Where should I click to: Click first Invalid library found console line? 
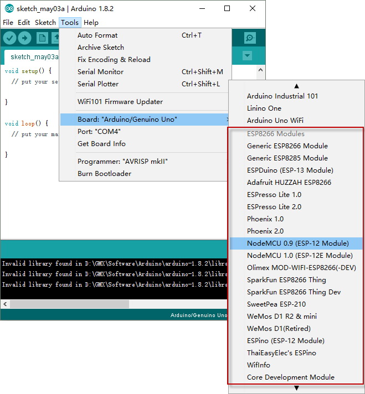click(115, 263)
